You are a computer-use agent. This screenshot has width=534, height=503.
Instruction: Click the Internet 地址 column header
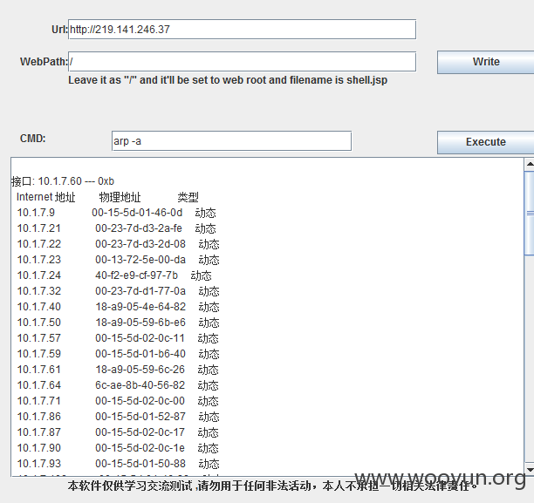[x=45, y=197]
